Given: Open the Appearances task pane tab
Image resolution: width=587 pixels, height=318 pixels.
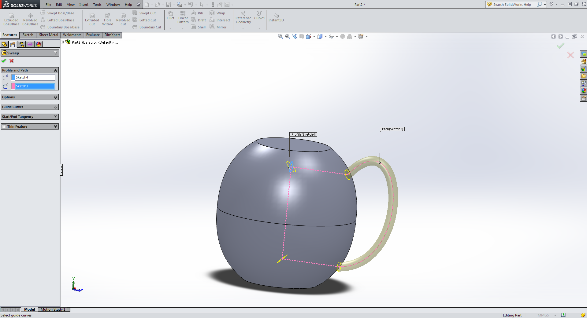Looking at the screenshot, I should [584, 91].
